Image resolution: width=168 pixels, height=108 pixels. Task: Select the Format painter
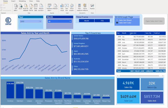tap(6, 10)
